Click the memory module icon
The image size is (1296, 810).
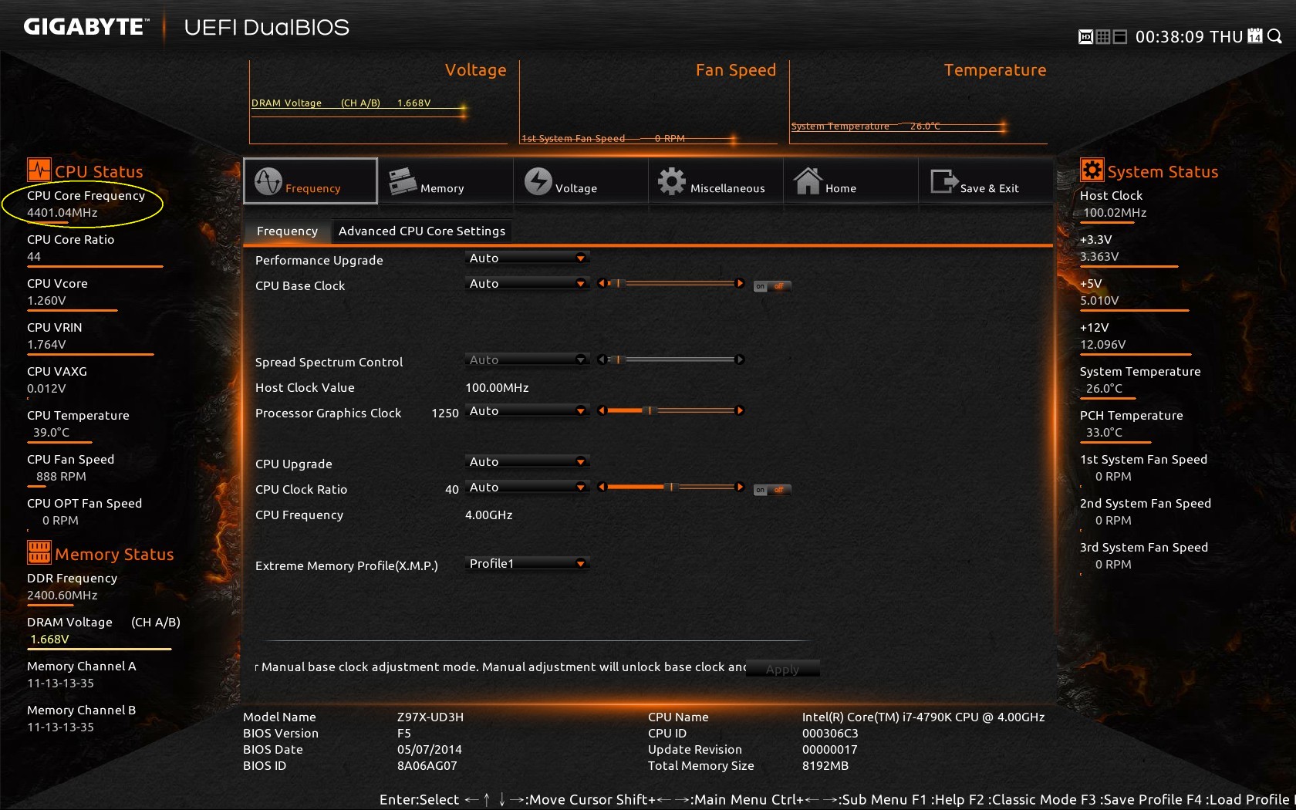[403, 181]
